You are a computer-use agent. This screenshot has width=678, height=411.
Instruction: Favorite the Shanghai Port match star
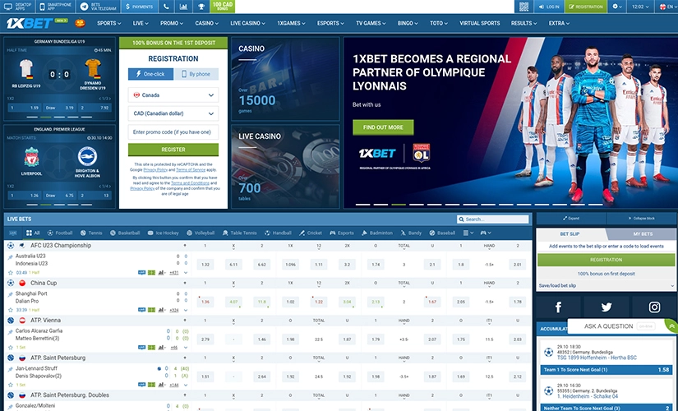tap(11, 310)
